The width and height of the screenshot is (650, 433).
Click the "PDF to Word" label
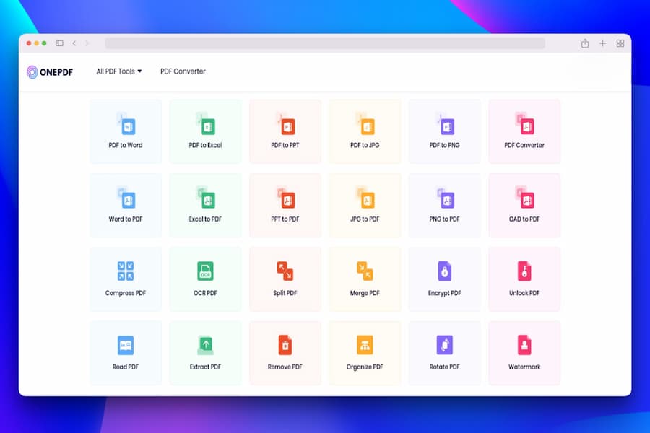click(126, 146)
